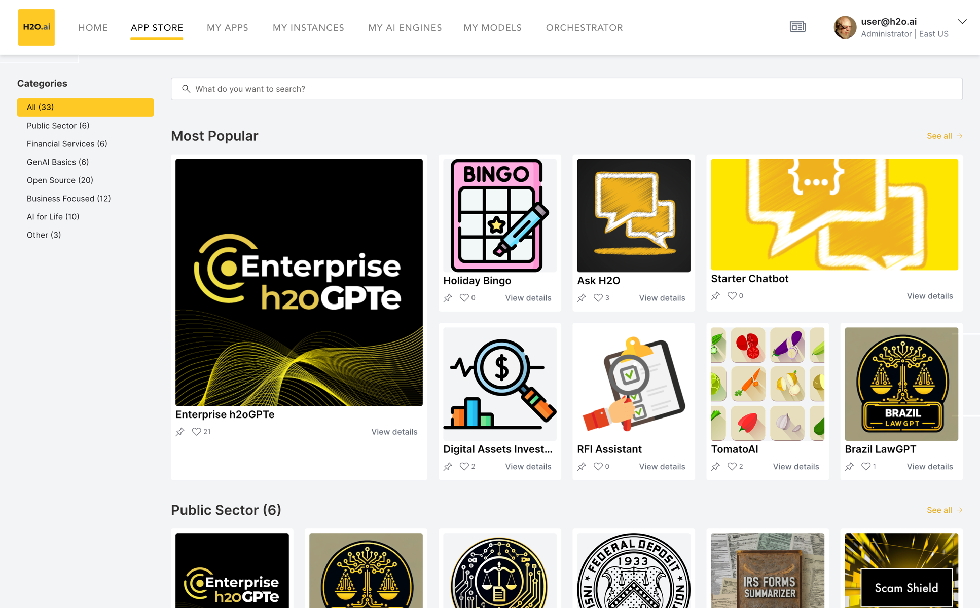The width and height of the screenshot is (980, 608).
Task: Pin the Digital Assets Invest app
Action: click(x=448, y=467)
